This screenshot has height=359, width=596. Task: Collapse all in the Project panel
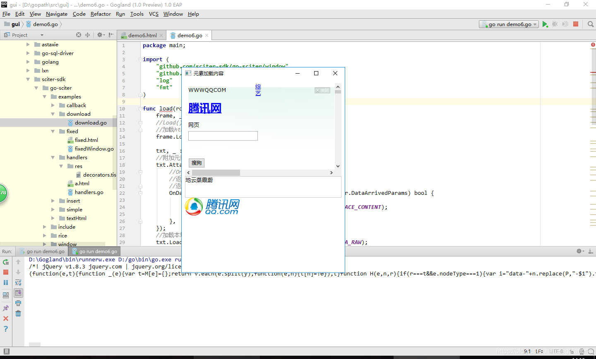(87, 35)
